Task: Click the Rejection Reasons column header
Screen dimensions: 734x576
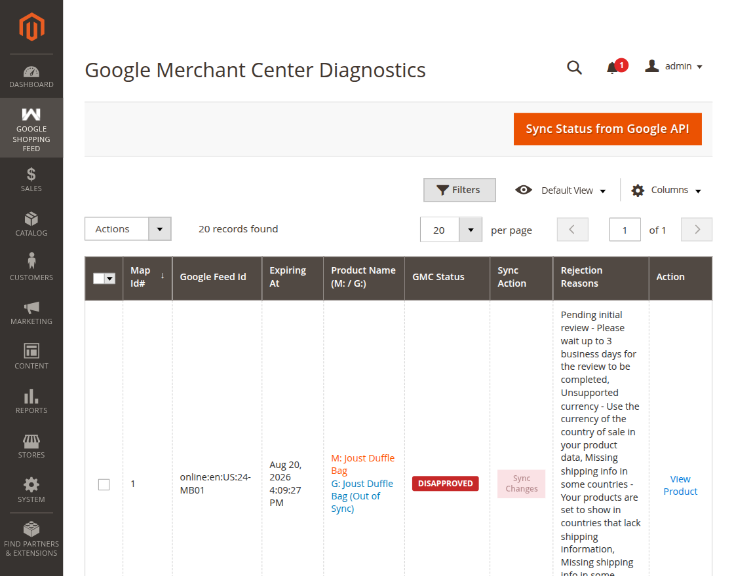Action: pyautogui.click(x=601, y=278)
